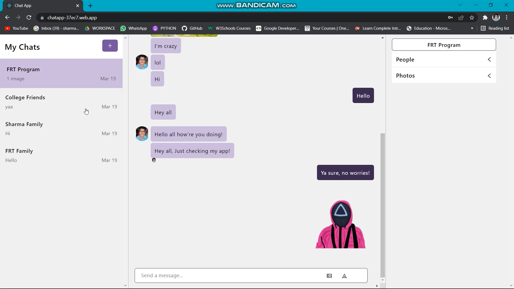This screenshot has height=289, width=514.
Task: Click the share page icon in address bar
Action: pyautogui.click(x=461, y=18)
